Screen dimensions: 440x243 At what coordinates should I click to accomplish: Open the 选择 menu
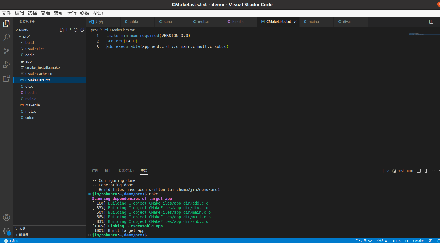point(32,13)
